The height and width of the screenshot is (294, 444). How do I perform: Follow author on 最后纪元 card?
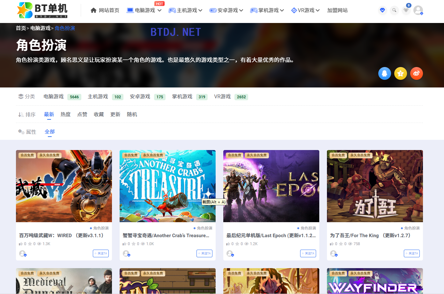pyautogui.click(x=308, y=253)
